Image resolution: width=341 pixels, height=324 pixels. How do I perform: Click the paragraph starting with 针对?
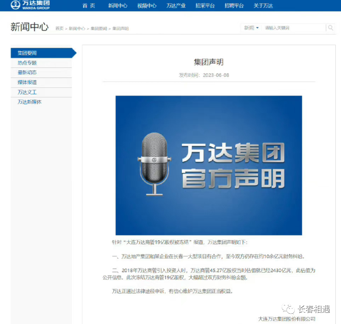(180, 242)
